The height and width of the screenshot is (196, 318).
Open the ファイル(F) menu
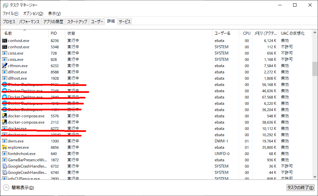pos(10,14)
